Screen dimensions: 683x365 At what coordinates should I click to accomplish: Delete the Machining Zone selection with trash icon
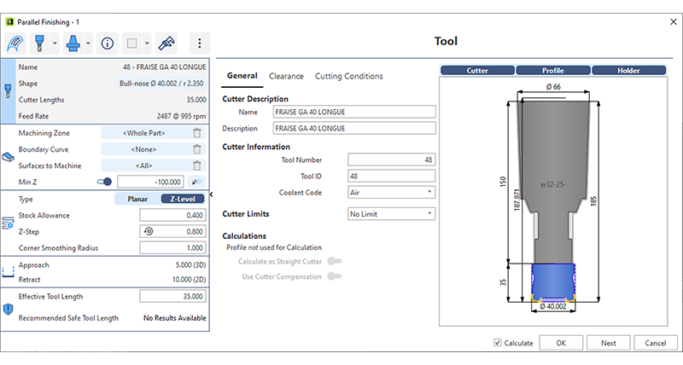pyautogui.click(x=196, y=133)
